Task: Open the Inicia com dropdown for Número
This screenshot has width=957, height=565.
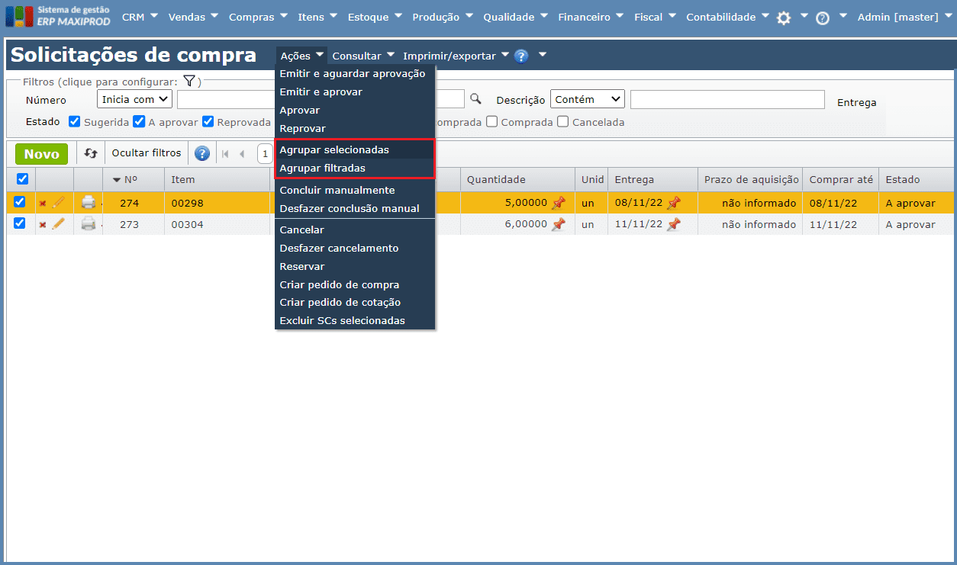Action: pos(135,99)
